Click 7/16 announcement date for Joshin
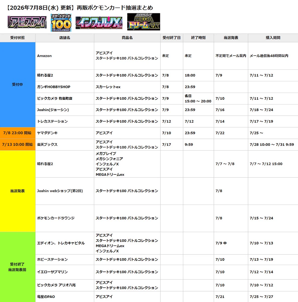Image resolution: width=298 pixels, height=302 pixels. tap(220, 110)
